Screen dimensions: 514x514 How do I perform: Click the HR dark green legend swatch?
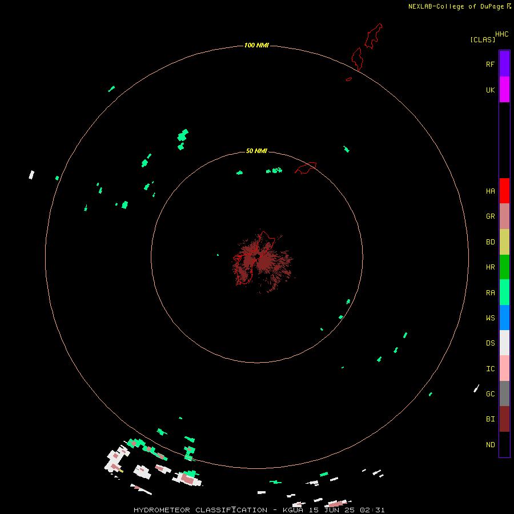tap(504, 267)
